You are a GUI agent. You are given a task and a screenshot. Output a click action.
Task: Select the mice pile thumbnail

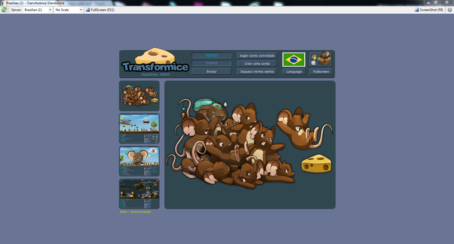pyautogui.click(x=139, y=96)
